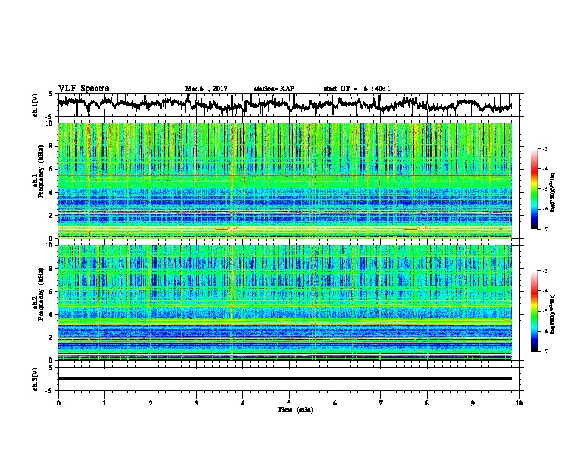Click the "ch.3(V)" axis label

(35, 379)
